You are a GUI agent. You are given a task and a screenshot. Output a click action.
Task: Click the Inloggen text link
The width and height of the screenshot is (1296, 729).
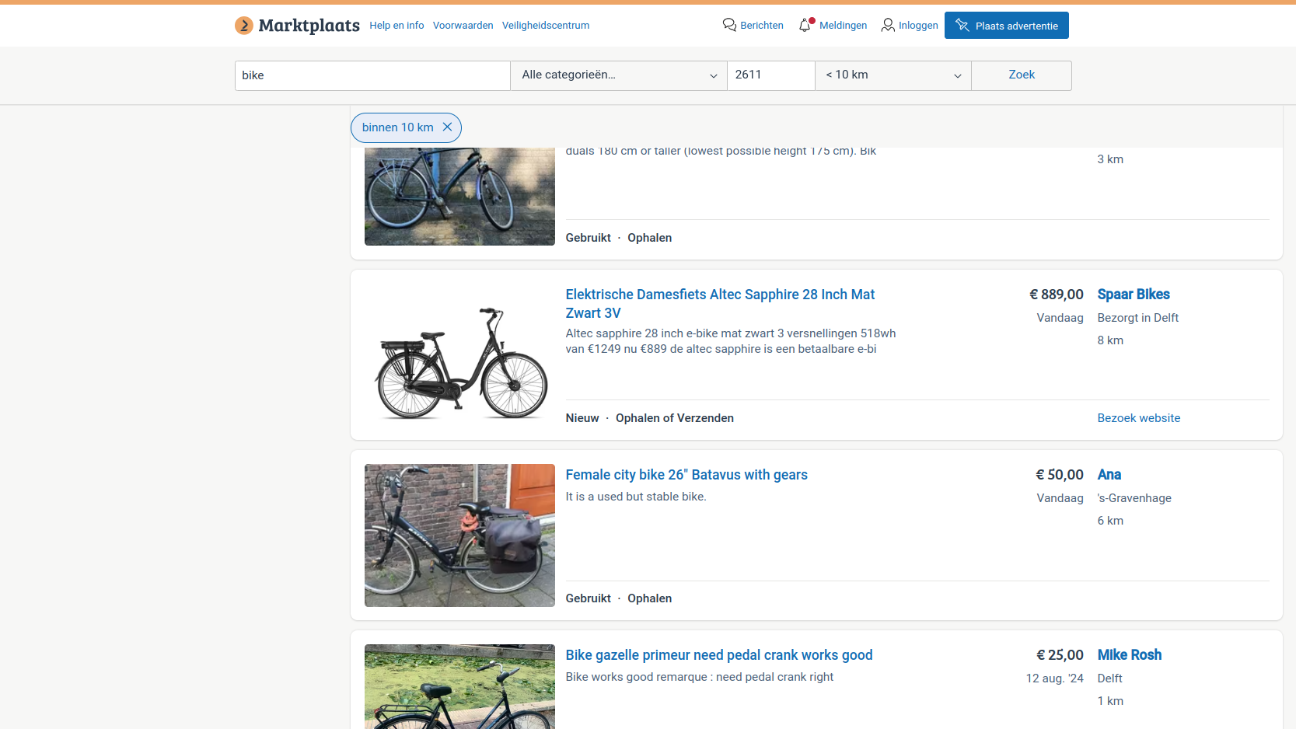918,26
